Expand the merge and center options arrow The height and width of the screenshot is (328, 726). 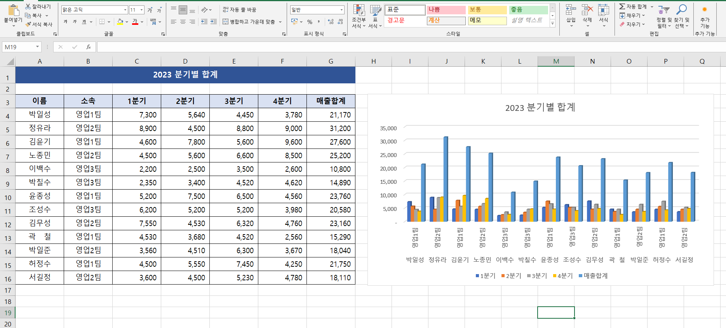(280, 22)
